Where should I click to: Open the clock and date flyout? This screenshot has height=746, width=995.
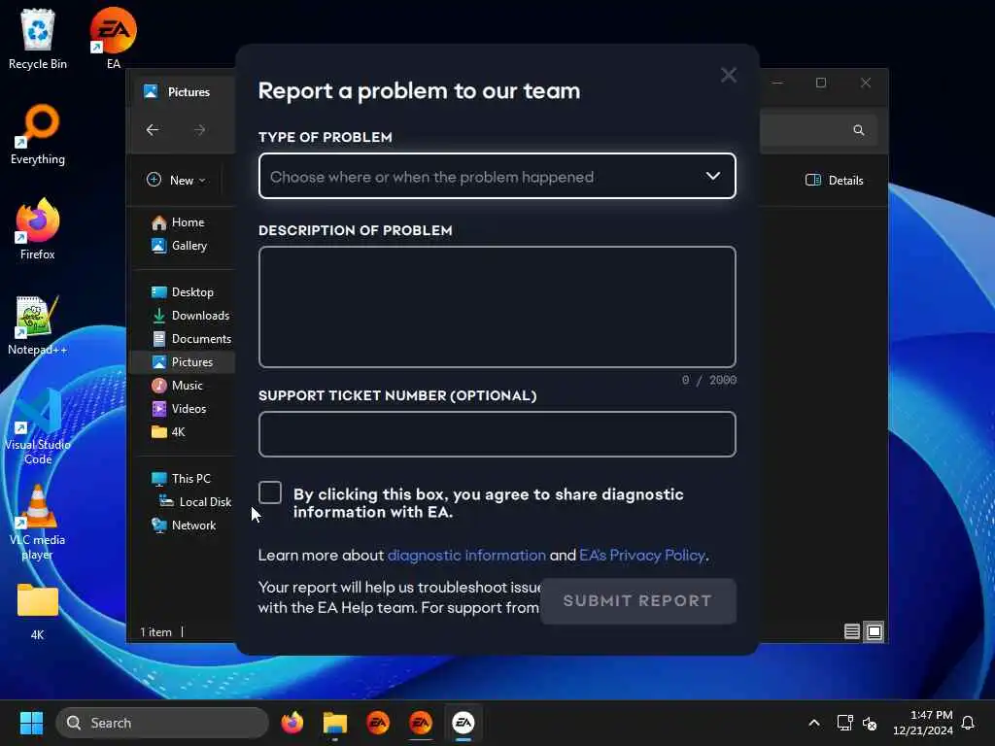923,723
